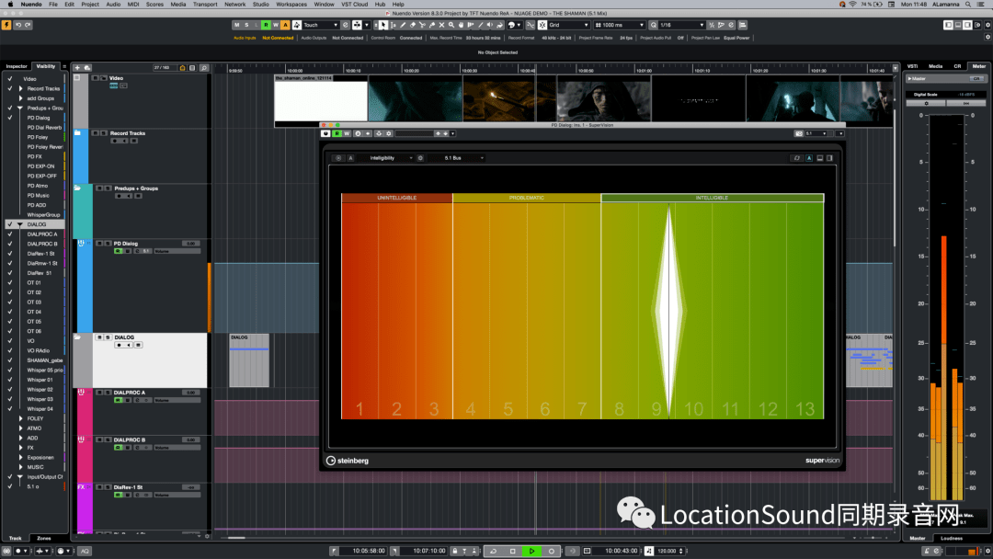Open the track search magnifier
993x559 pixels.
(x=204, y=68)
